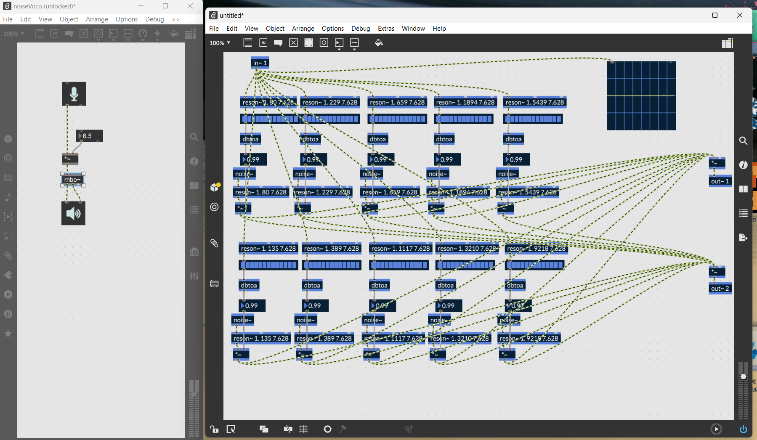Add a toggle object from the toolbar
Image resolution: width=757 pixels, height=440 pixels.
[293, 43]
